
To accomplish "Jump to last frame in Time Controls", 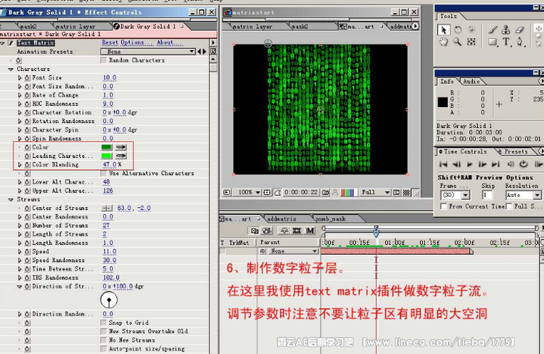I will (x=496, y=164).
